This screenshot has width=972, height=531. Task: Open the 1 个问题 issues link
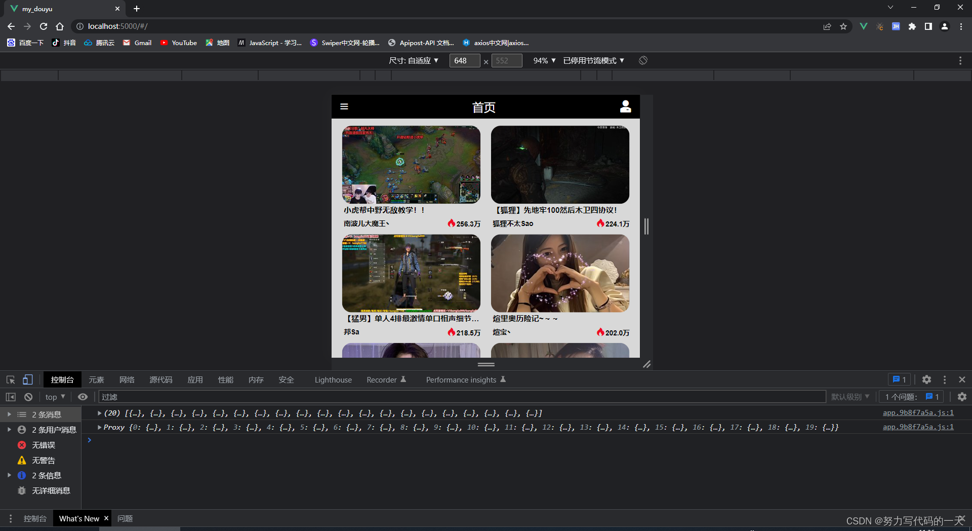(912, 397)
